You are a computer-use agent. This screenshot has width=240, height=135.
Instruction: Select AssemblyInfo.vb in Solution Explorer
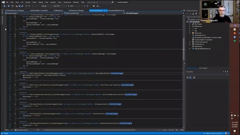(x=200, y=35)
